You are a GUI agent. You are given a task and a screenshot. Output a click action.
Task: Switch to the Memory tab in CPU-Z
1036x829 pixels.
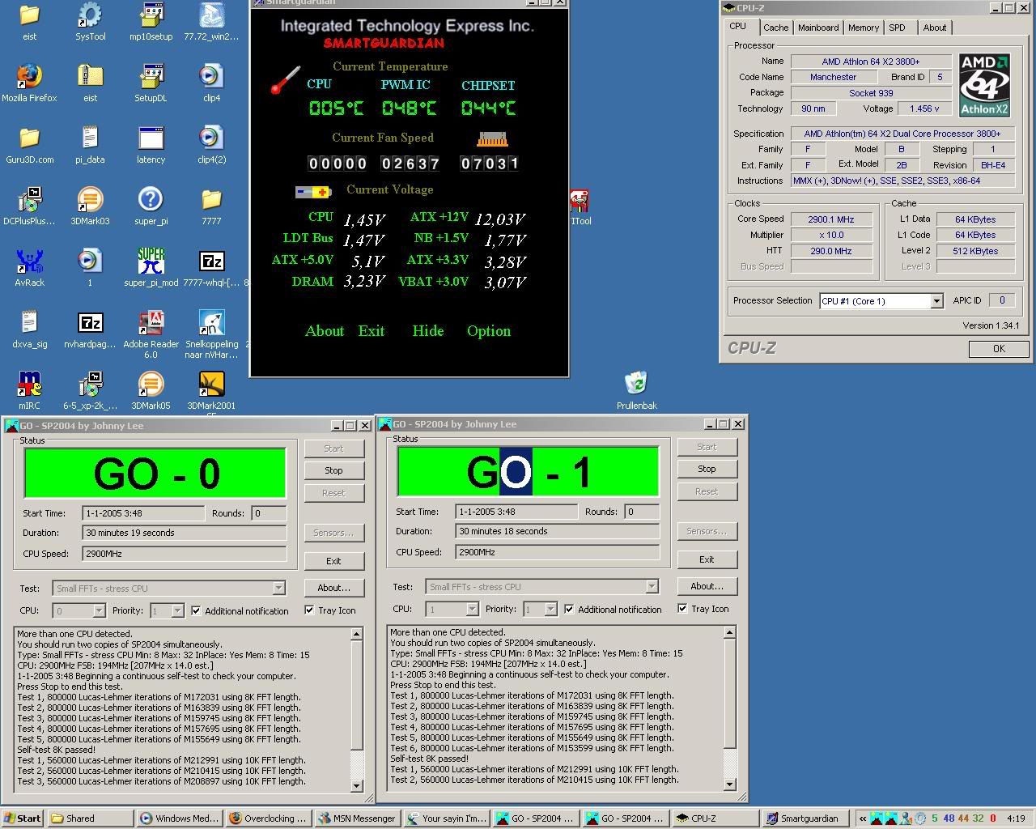pos(864,28)
